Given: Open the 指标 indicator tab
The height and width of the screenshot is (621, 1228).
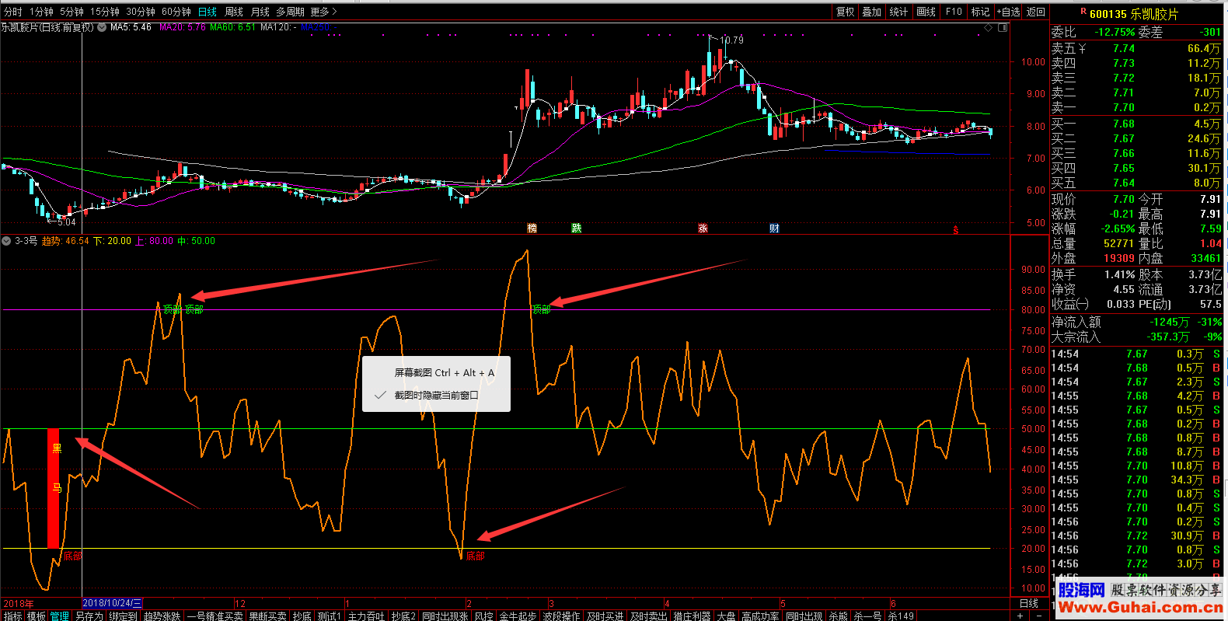Looking at the screenshot, I should [x=13, y=616].
